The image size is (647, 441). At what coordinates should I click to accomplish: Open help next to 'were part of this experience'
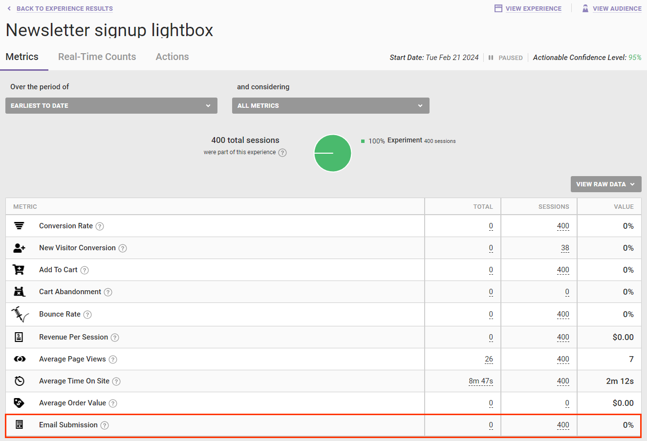[282, 153]
